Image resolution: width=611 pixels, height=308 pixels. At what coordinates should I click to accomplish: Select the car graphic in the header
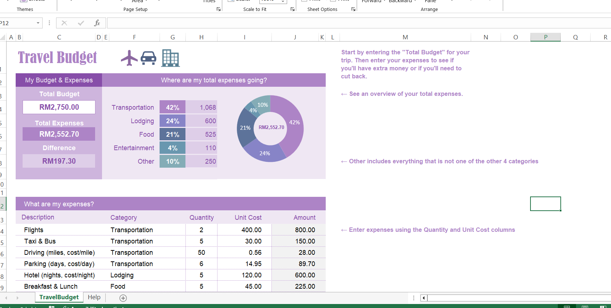point(149,58)
